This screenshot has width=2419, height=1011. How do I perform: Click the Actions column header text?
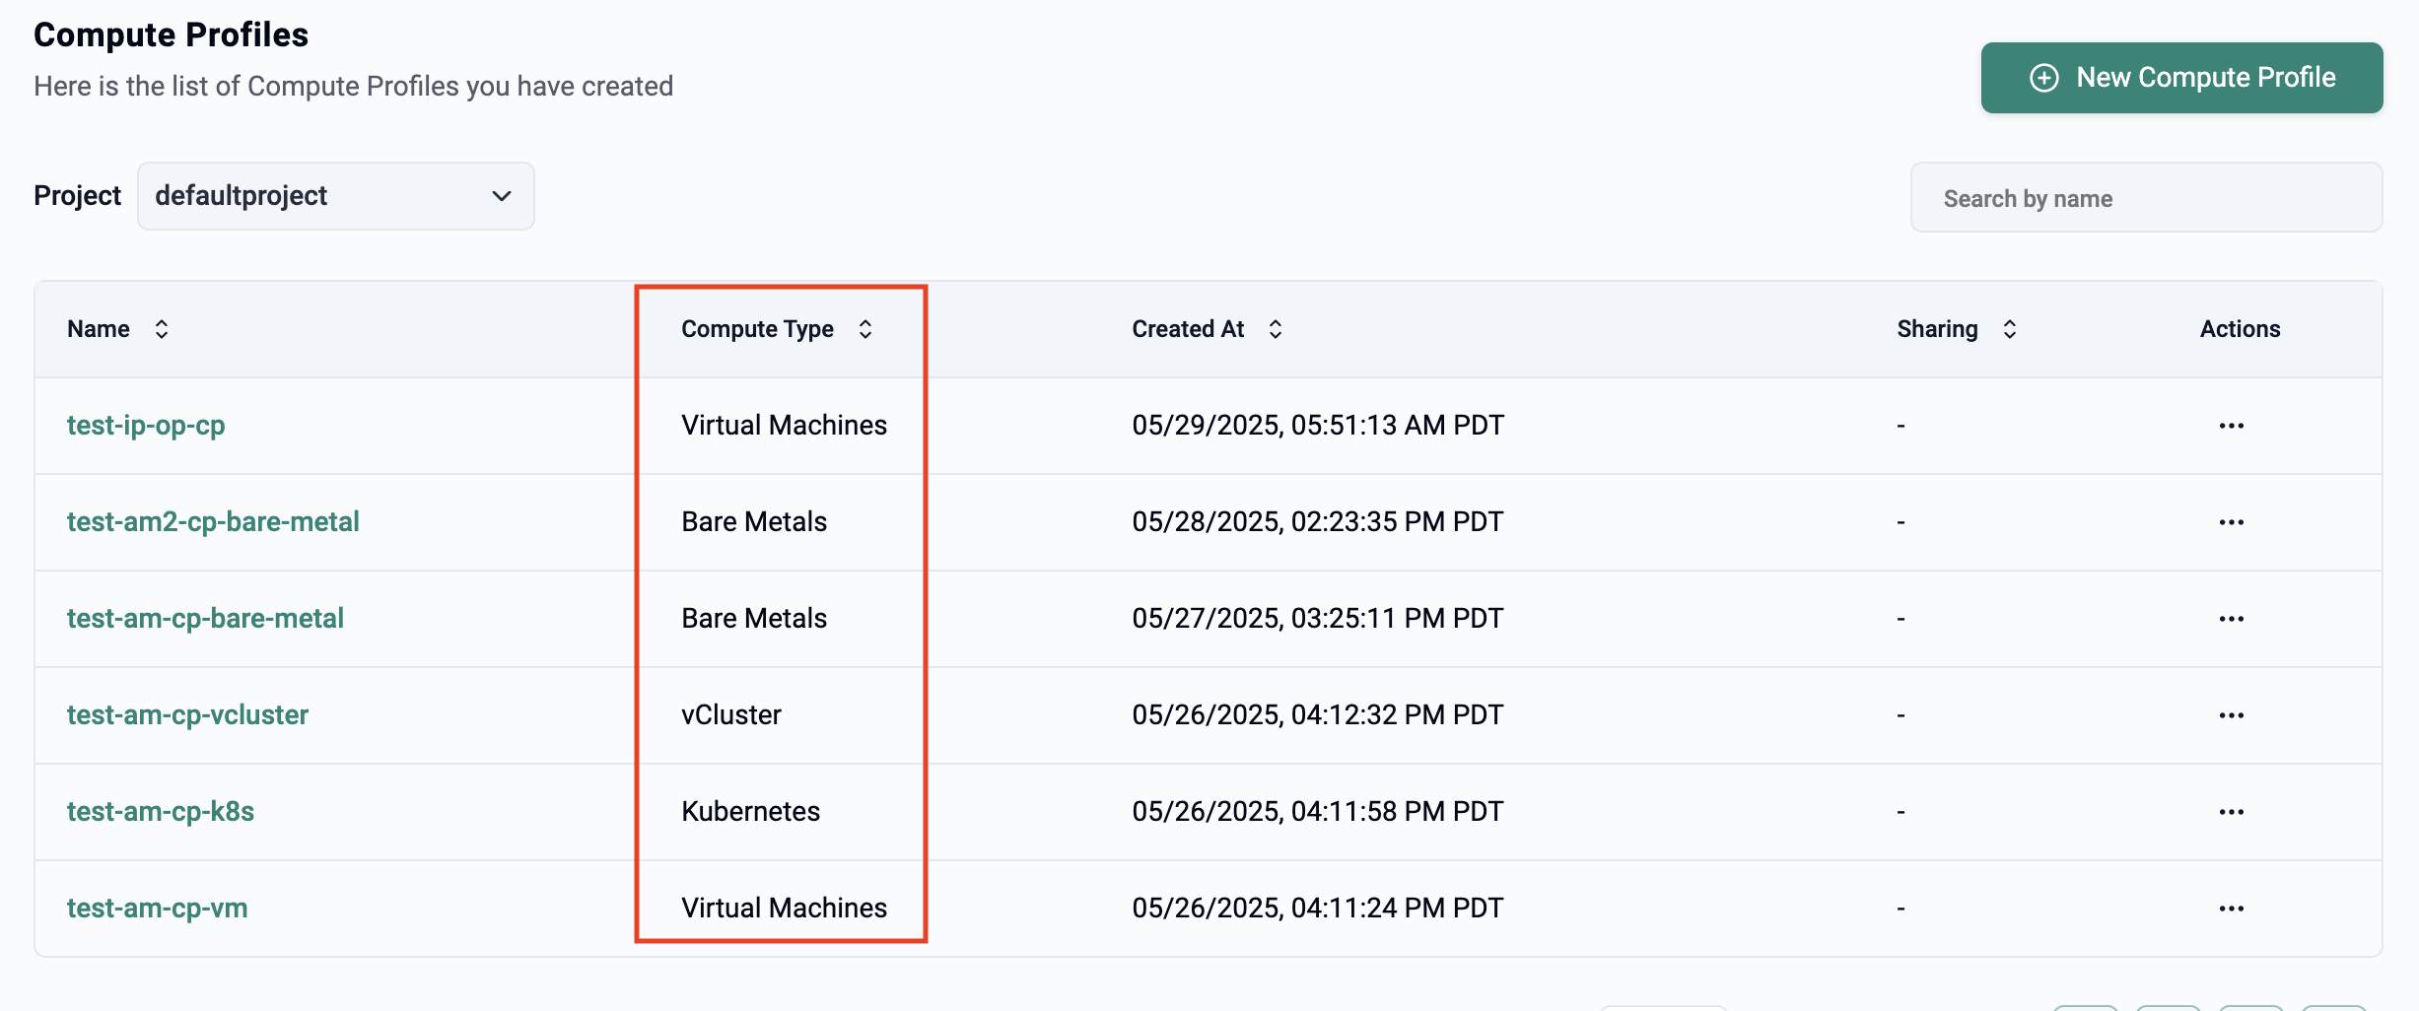click(2240, 329)
